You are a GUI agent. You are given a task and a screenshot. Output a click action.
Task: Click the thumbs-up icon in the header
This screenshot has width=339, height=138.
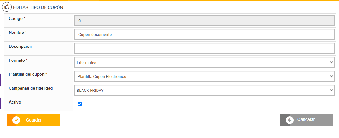point(7,7)
